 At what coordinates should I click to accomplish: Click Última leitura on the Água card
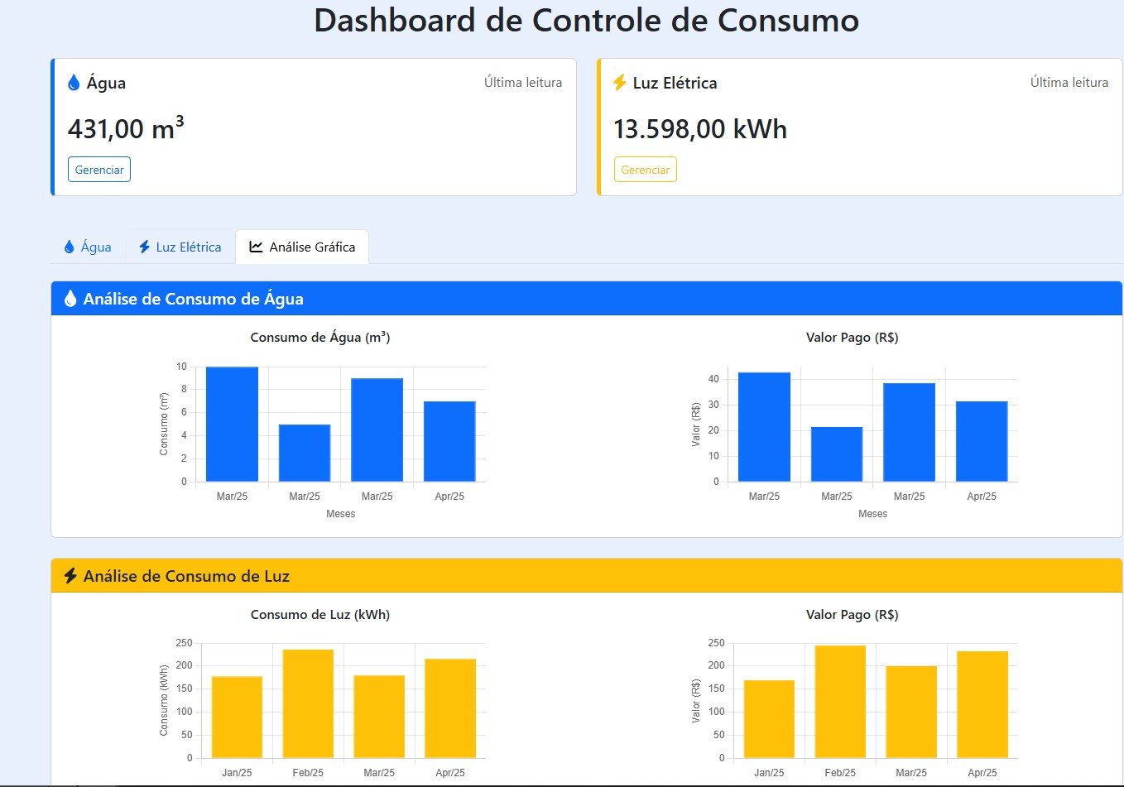tap(522, 82)
